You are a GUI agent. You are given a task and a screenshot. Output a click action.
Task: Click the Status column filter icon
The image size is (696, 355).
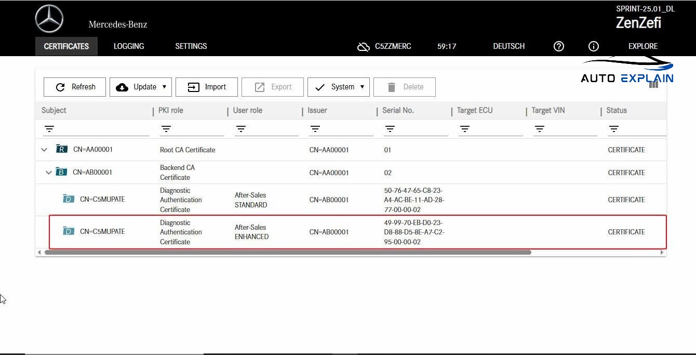pos(614,129)
